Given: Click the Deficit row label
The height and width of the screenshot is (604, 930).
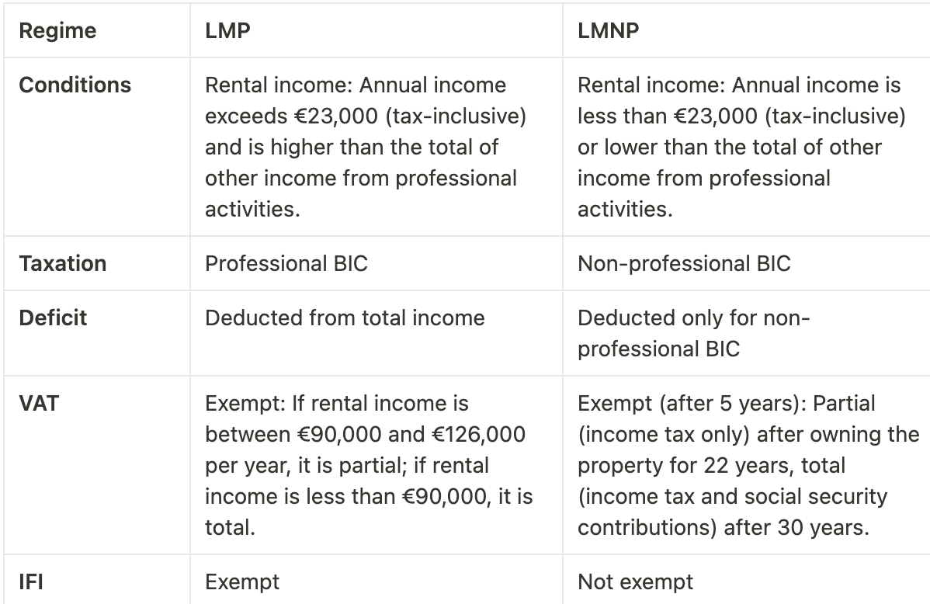Looking at the screenshot, I should [x=97, y=333].
